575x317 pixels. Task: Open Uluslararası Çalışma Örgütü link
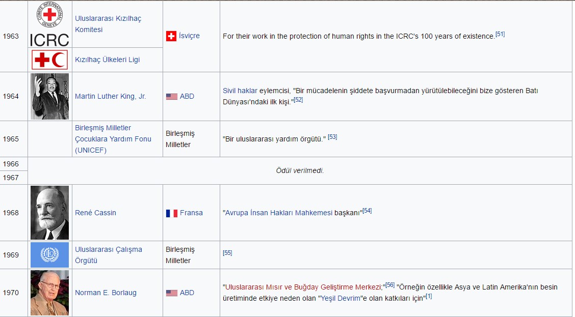109,255
